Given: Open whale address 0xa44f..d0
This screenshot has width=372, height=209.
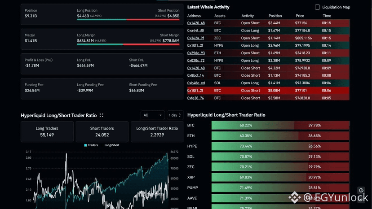Looking at the screenshot, I should coord(195,30).
